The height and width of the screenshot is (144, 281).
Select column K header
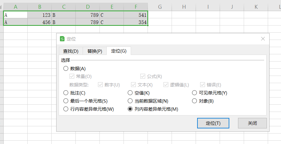(256, 7)
